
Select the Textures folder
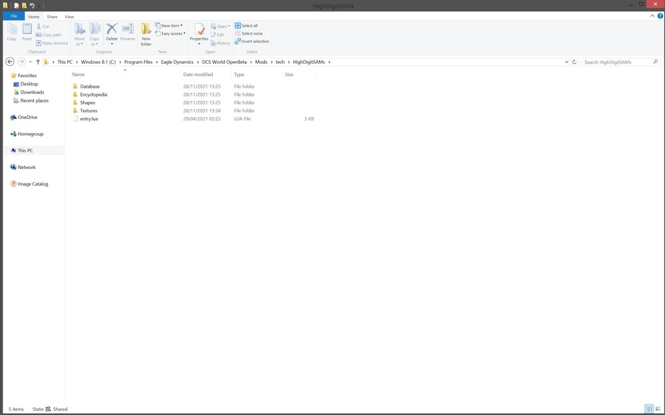click(x=88, y=111)
